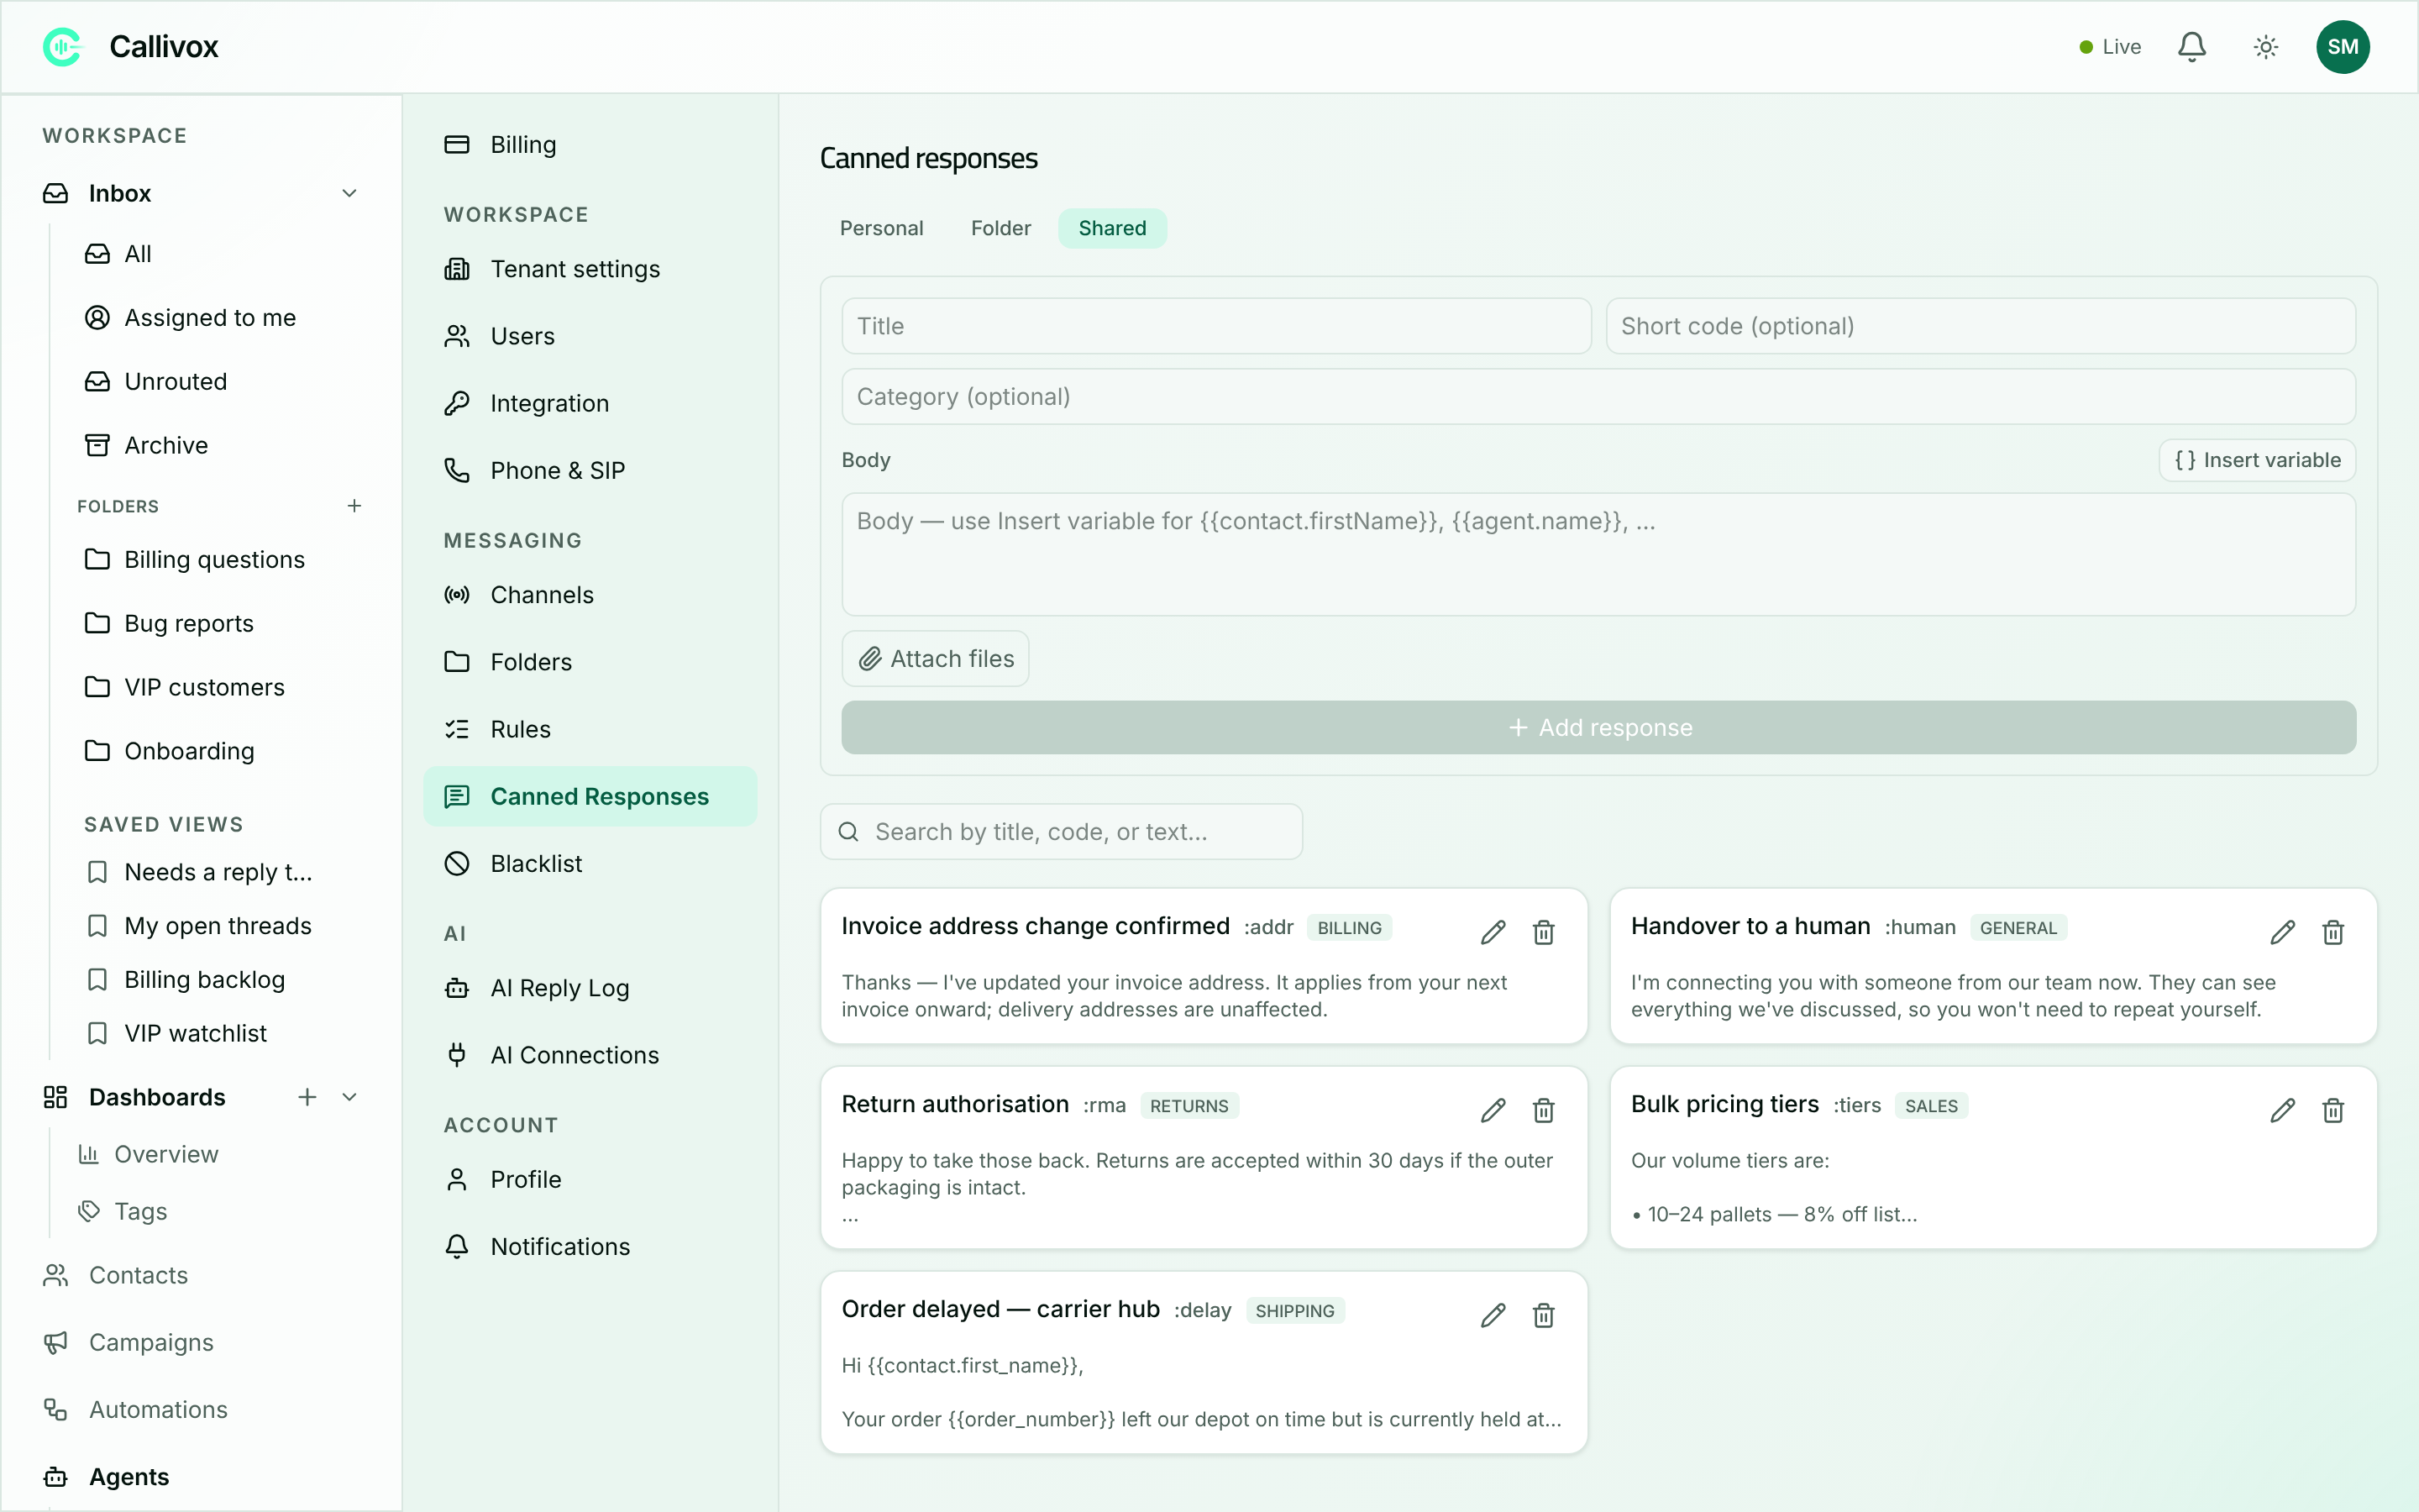2419x1512 pixels.
Task: Select Canned Responses in settings menu
Action: [x=590, y=796]
